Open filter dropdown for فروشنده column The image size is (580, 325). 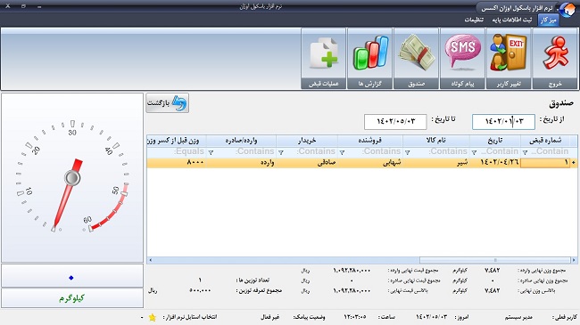pos(342,152)
